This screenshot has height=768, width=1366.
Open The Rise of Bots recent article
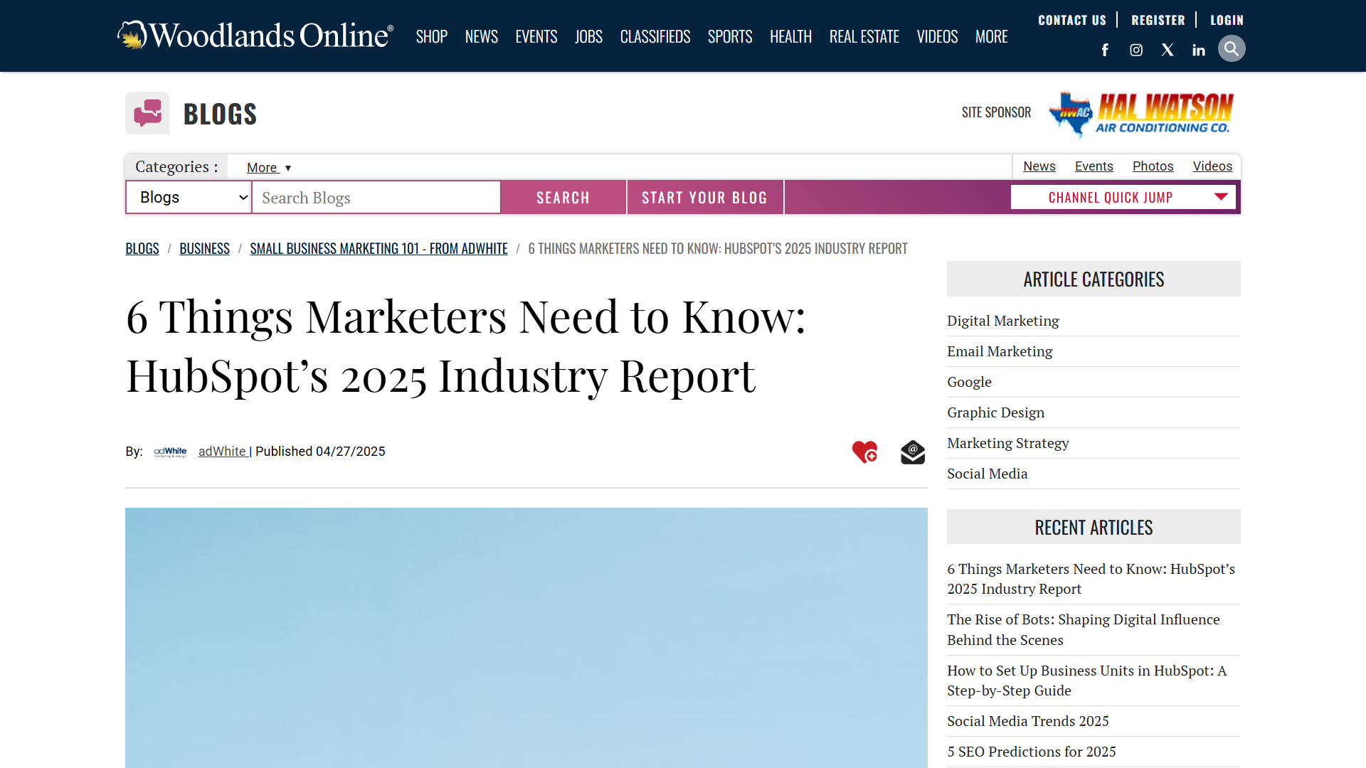click(x=1084, y=629)
